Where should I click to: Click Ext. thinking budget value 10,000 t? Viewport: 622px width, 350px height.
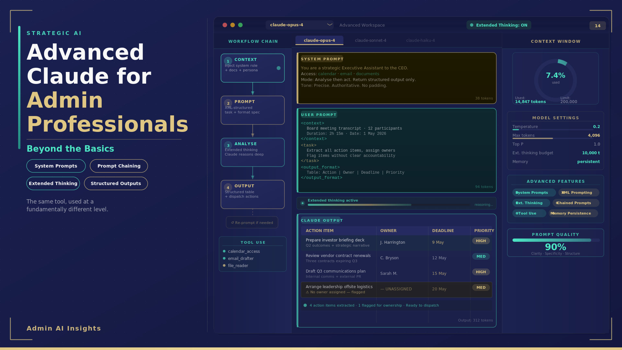click(591, 153)
